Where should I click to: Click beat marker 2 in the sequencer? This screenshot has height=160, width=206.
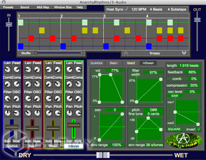point(61,16)
